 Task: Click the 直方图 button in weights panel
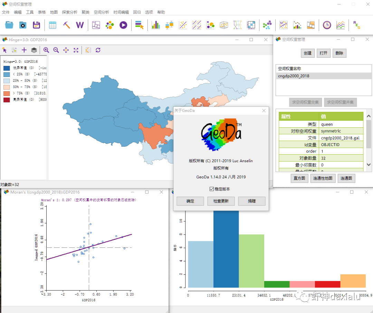coord(299,178)
